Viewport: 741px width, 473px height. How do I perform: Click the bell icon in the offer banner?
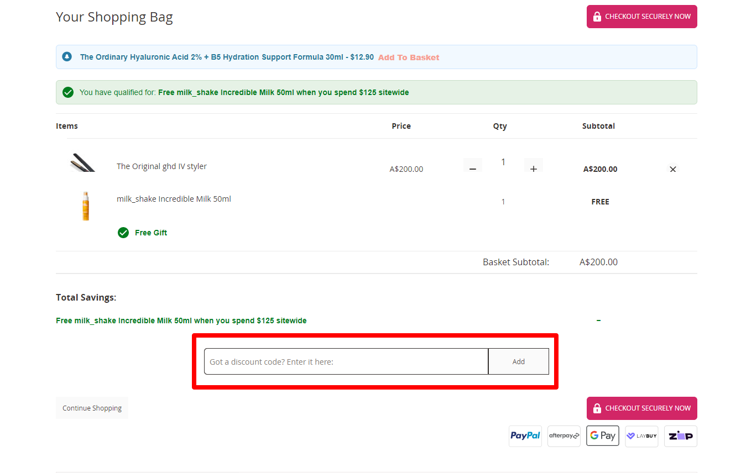click(x=67, y=57)
